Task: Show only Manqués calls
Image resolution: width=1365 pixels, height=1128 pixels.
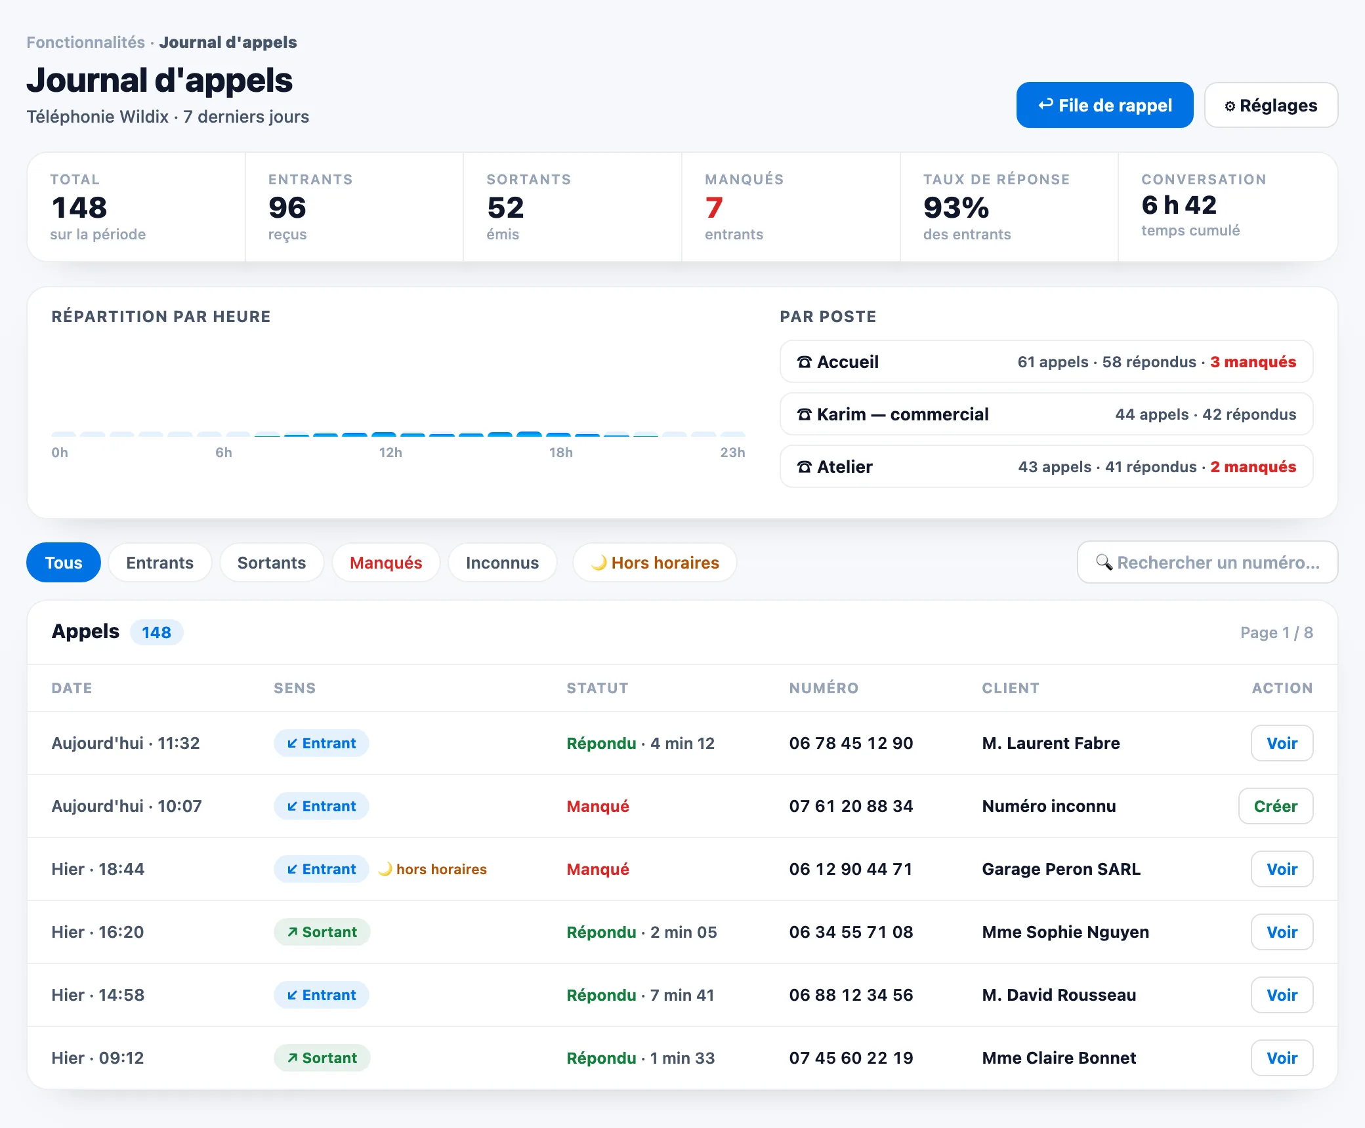Action: click(386, 563)
